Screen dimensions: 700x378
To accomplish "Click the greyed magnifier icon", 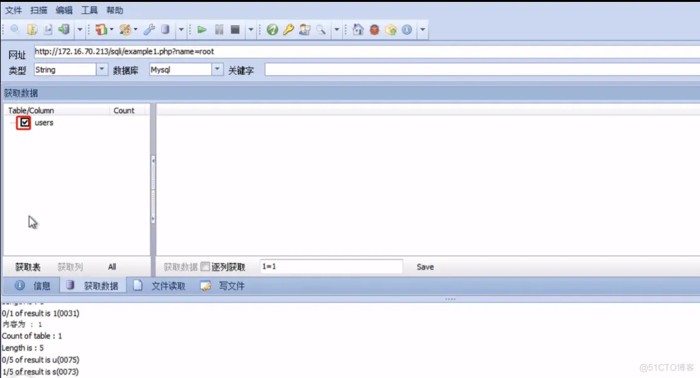I will pos(320,29).
